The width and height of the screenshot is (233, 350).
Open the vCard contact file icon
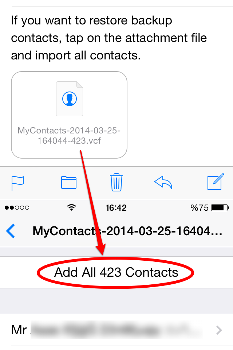tap(69, 99)
